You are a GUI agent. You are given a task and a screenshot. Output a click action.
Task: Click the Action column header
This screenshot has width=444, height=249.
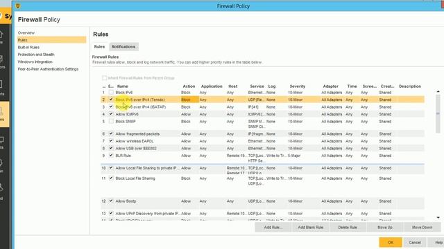pyautogui.click(x=189, y=86)
